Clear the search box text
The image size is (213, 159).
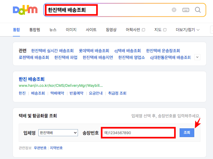click(174, 10)
